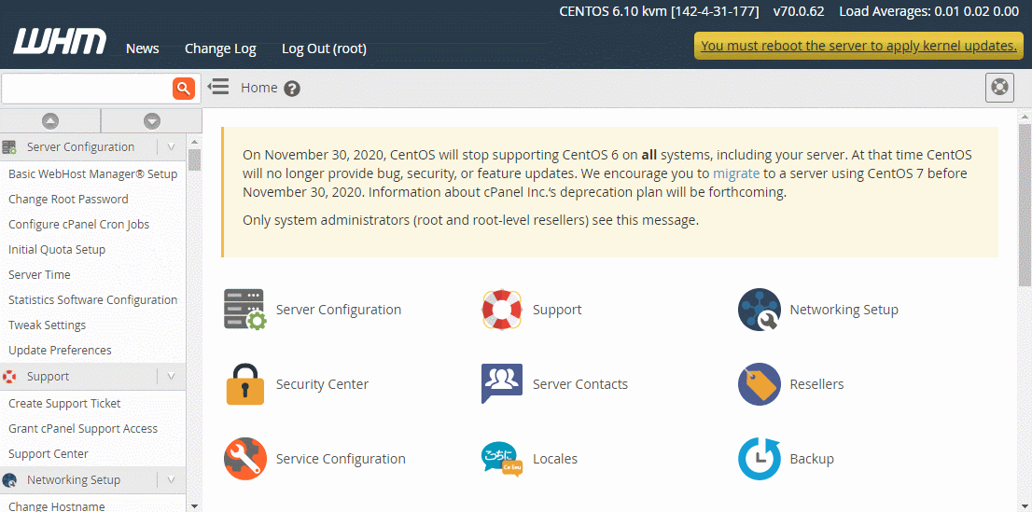Open Grant cPanel Support Access
Screen dimensions: 1032x512
(83, 428)
